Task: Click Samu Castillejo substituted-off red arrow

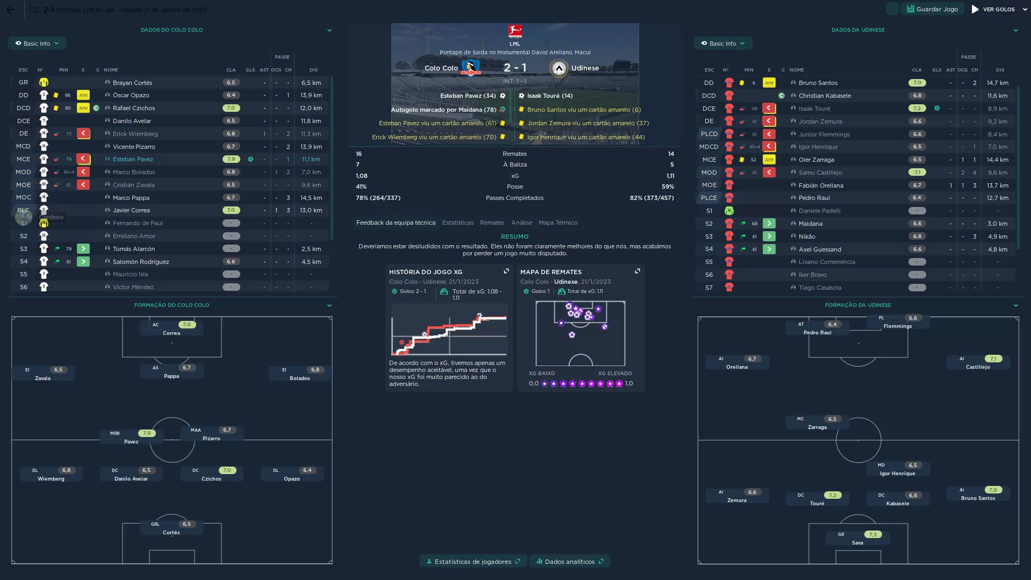Action: coord(769,173)
